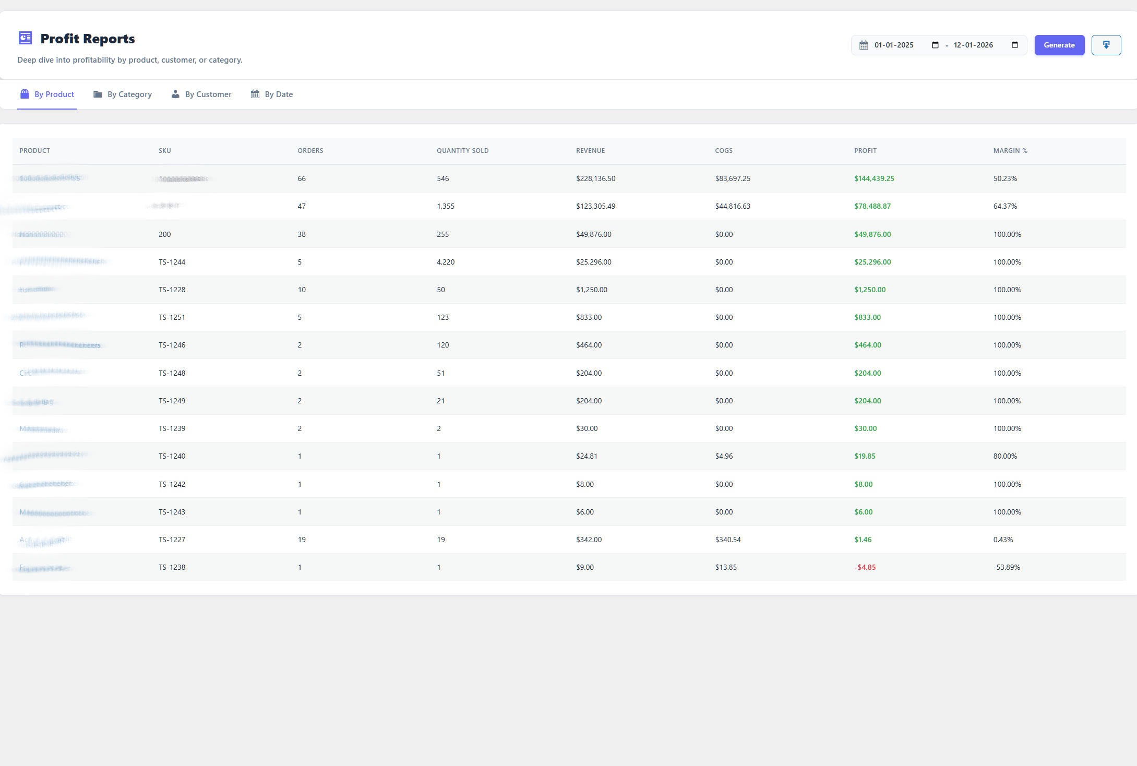This screenshot has width=1137, height=766.
Task: Open the start date picker icon
Action: 935,45
